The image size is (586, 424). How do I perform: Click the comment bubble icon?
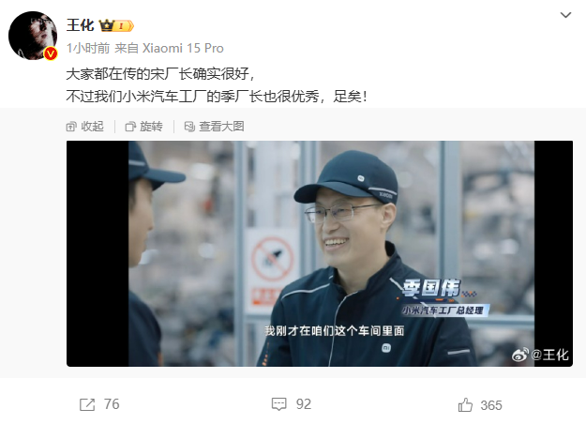278,404
